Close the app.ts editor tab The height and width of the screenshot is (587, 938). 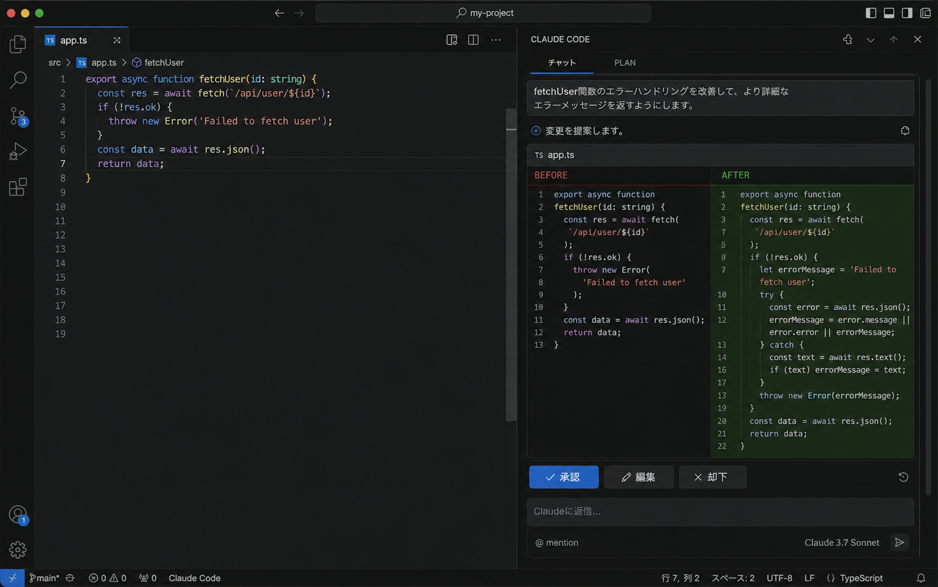tap(117, 40)
